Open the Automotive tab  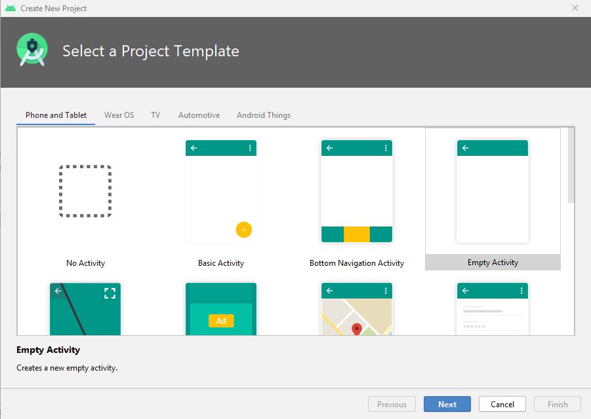[x=199, y=115]
